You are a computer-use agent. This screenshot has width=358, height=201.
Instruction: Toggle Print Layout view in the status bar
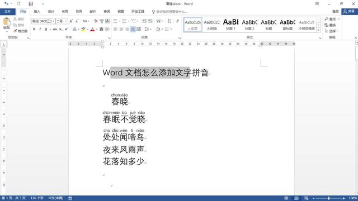[x=296, y=198]
